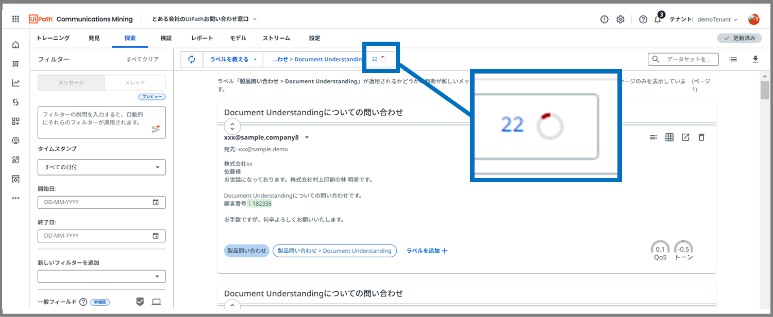Click the UiPath logo

(x=41, y=19)
